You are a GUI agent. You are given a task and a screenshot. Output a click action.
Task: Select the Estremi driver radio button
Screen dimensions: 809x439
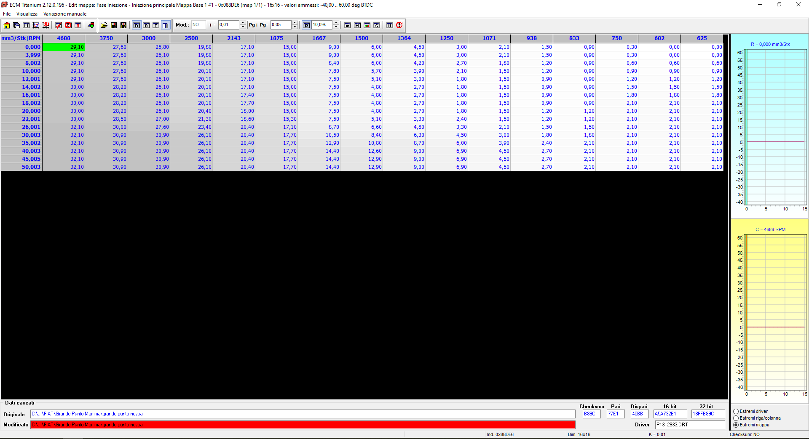point(736,412)
